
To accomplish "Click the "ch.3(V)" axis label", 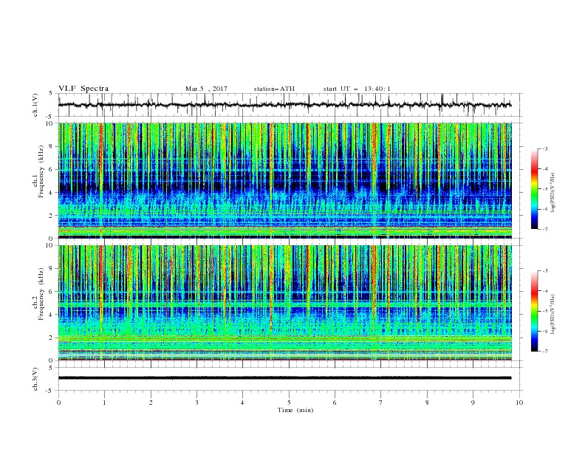I will click(x=35, y=379).
